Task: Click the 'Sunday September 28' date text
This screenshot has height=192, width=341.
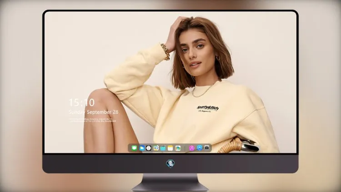Action: (x=94, y=112)
